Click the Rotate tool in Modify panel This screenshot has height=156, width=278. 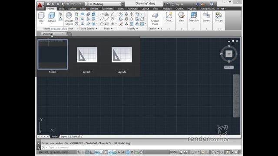131,19
